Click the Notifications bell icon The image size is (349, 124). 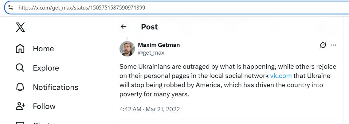tap(20, 87)
